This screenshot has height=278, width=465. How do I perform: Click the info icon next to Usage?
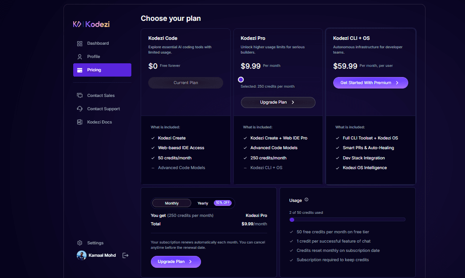coord(306,199)
